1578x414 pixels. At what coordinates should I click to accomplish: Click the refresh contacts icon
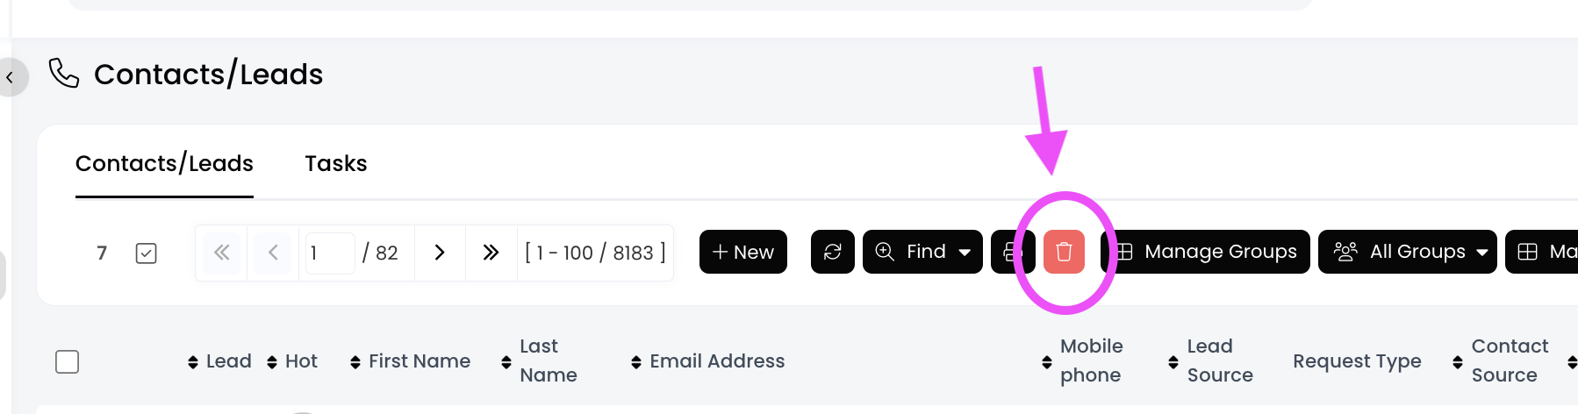tap(832, 253)
